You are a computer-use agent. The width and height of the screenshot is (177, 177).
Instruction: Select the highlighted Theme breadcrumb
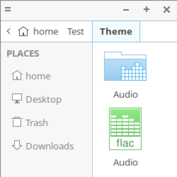(116, 31)
